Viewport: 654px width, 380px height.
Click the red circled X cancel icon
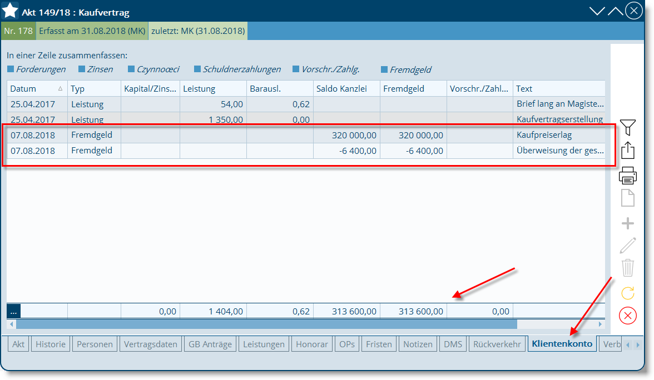click(x=627, y=316)
